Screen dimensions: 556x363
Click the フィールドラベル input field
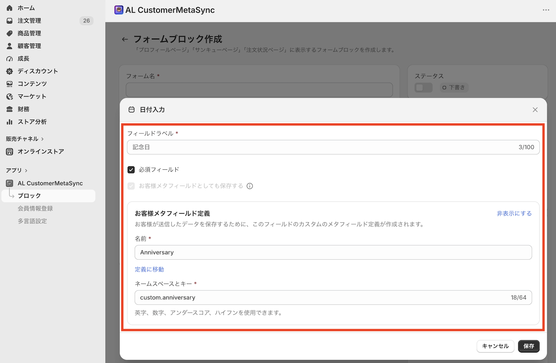(333, 147)
